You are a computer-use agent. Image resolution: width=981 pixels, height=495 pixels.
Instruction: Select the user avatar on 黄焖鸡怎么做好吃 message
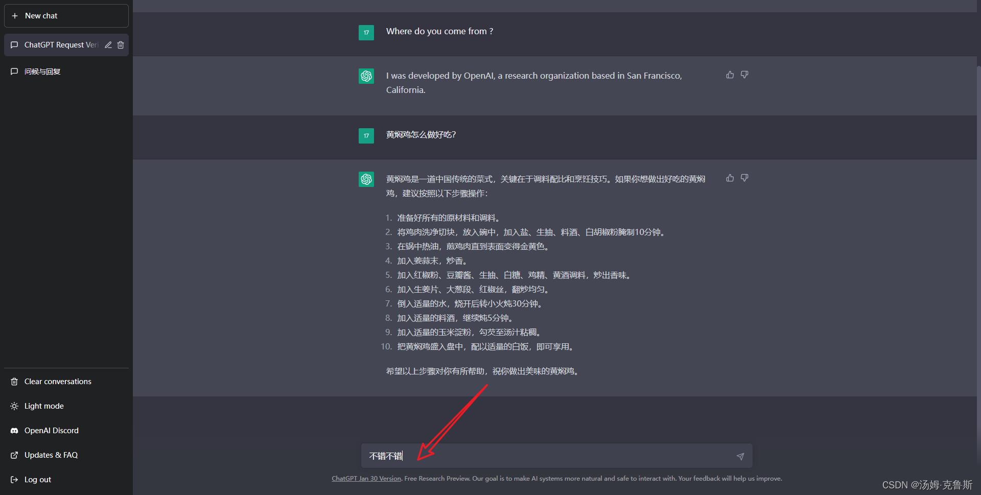coord(366,135)
